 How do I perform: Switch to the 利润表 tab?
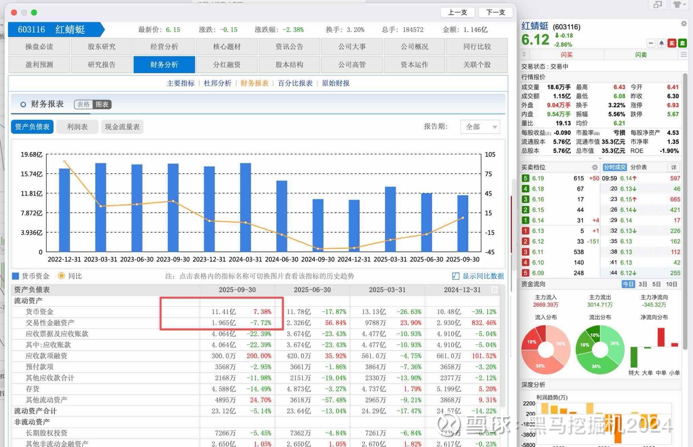click(77, 127)
